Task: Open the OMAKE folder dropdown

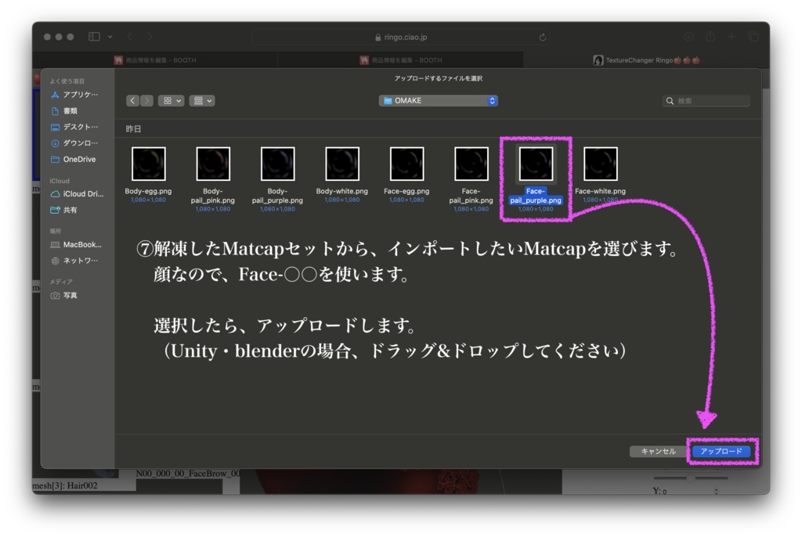Action: pyautogui.click(x=437, y=100)
